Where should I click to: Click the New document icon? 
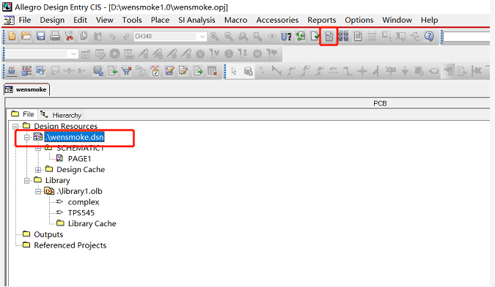click(x=12, y=36)
